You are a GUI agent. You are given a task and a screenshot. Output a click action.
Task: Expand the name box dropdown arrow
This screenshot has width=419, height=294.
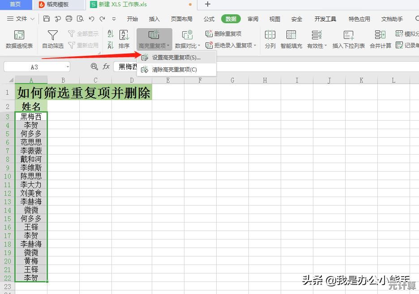(x=68, y=67)
